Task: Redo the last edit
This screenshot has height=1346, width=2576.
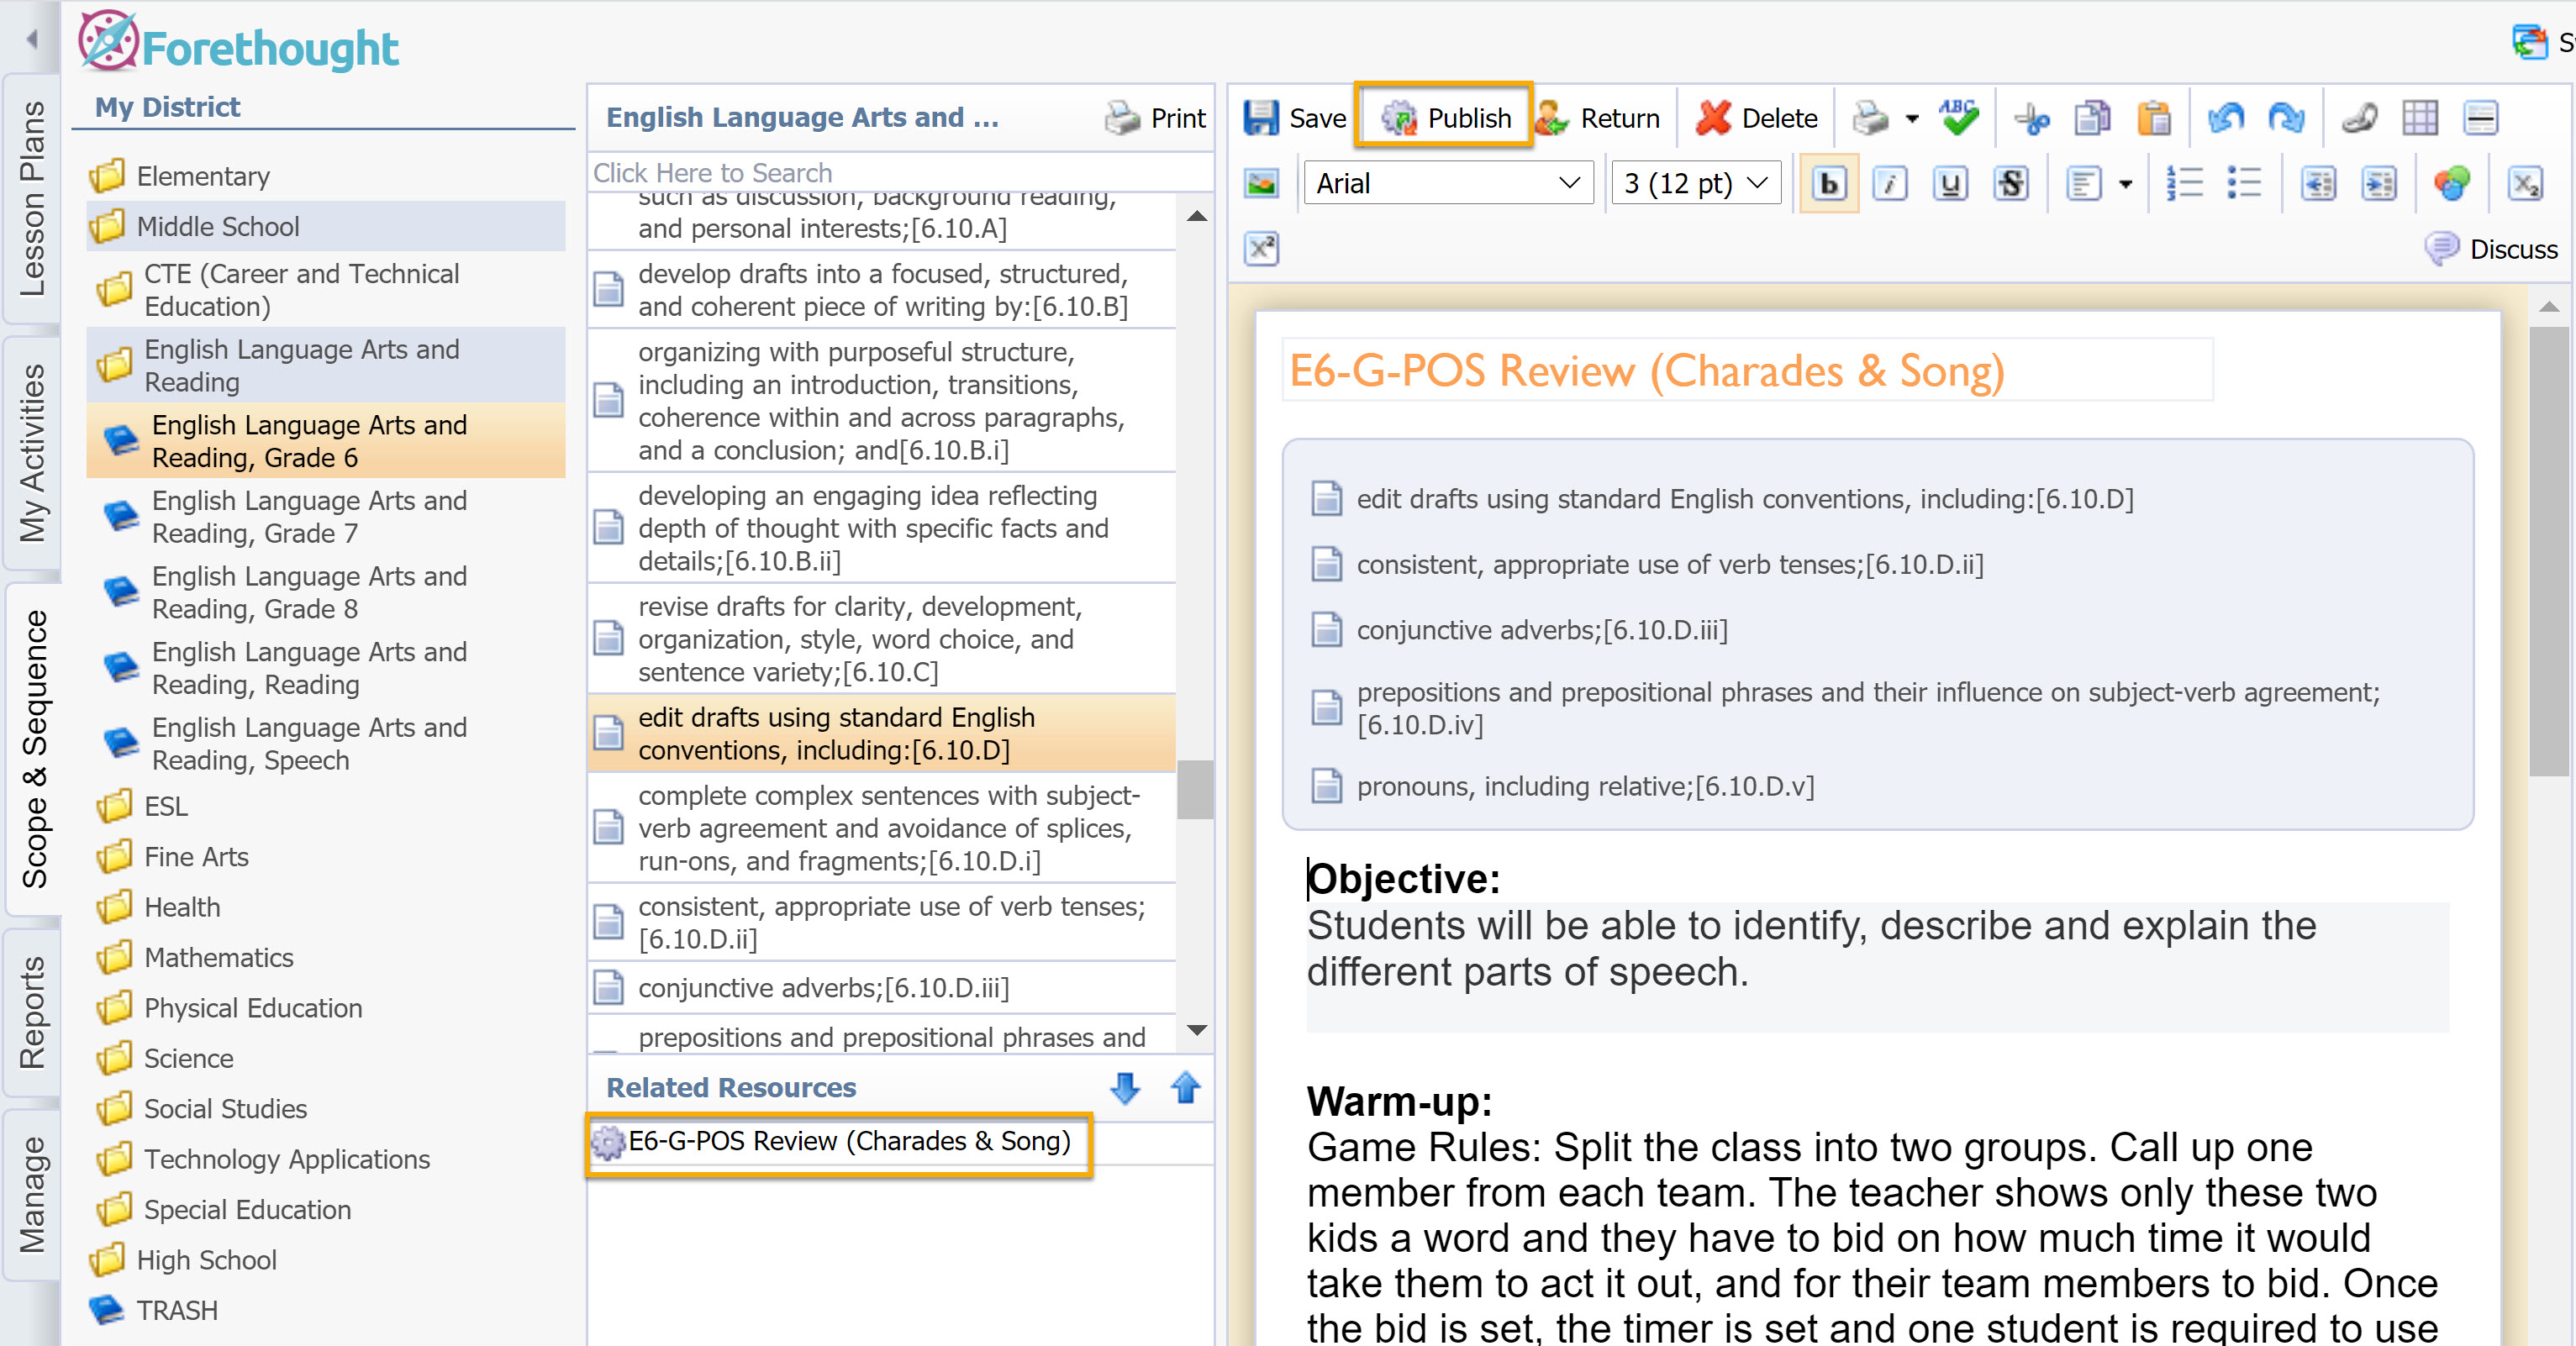Action: 2286,118
